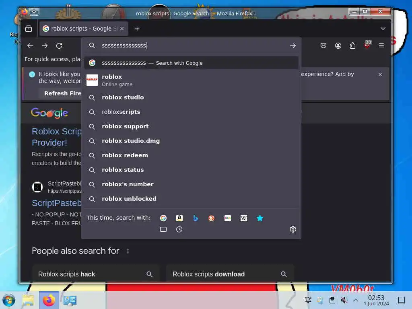Viewport: 412px width, 309px height.
Task: Click the muted volume tray icon
Action: [344, 300]
